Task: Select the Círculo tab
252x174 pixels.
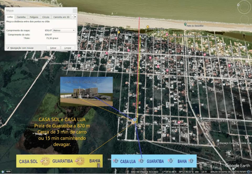Action: point(46,17)
